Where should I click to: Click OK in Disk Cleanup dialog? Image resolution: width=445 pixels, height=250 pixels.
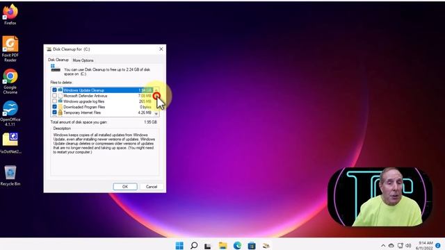pyautogui.click(x=125, y=187)
